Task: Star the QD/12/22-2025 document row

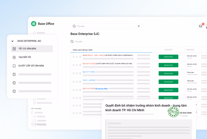Action: click(x=77, y=90)
